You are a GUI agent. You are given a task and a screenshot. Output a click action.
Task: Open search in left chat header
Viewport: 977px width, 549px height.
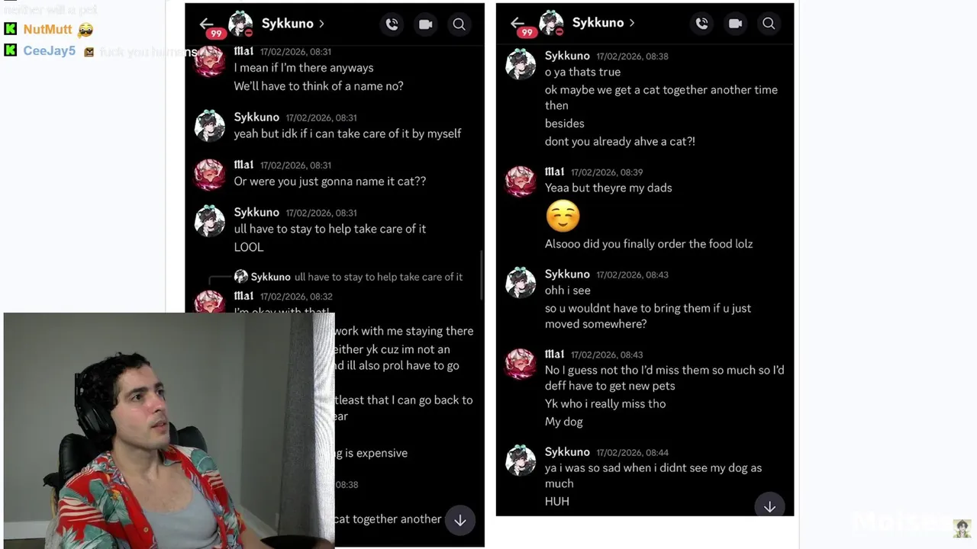pyautogui.click(x=459, y=24)
